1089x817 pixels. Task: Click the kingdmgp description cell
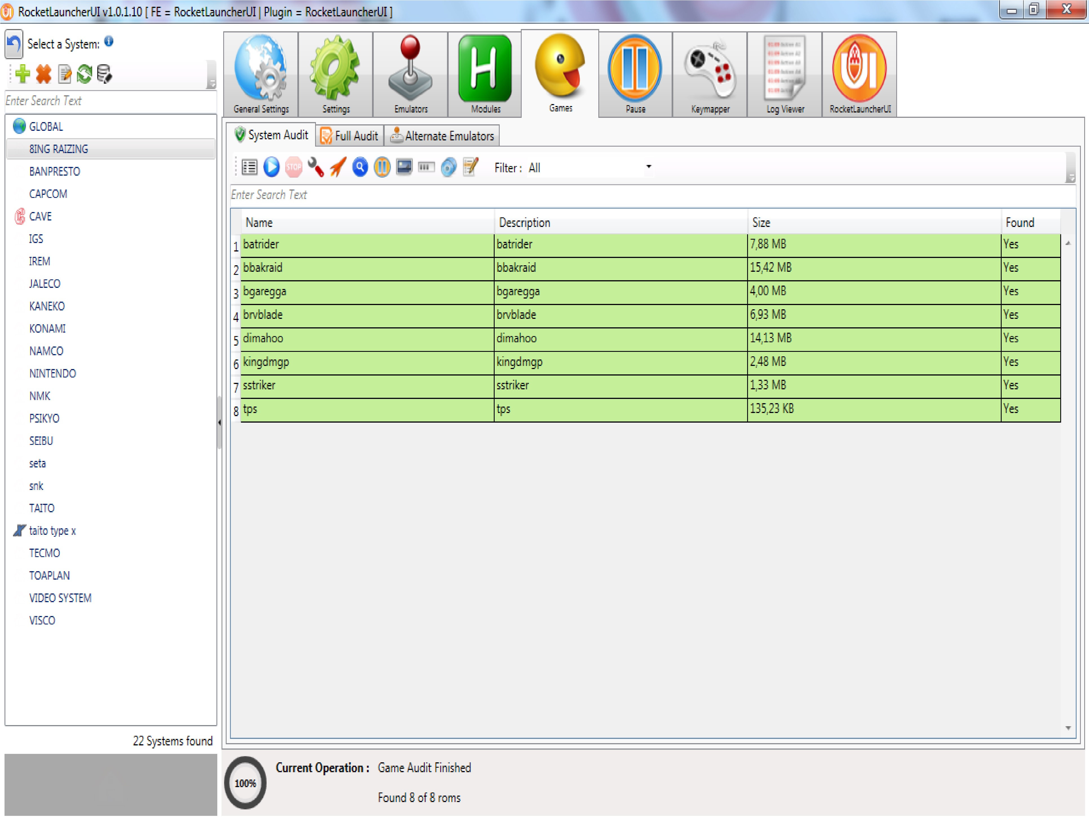(x=621, y=363)
